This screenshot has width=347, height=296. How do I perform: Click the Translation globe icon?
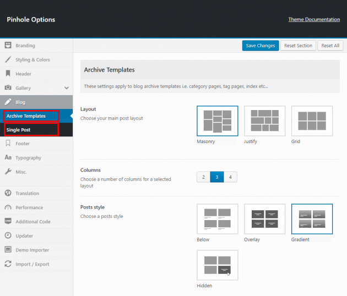8,193
